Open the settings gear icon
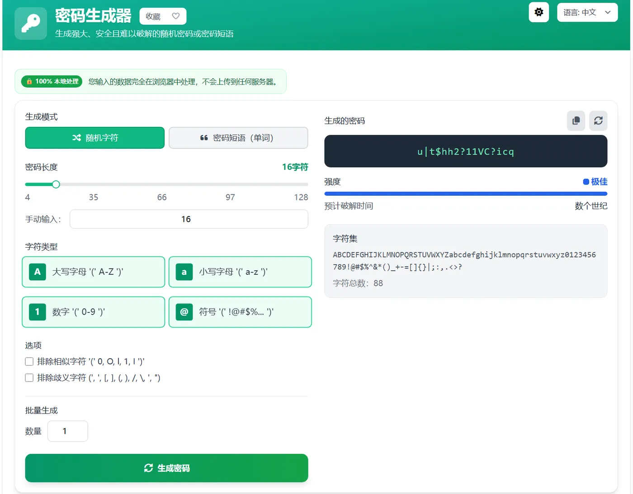Screen dimensions: 633x494 pos(539,12)
